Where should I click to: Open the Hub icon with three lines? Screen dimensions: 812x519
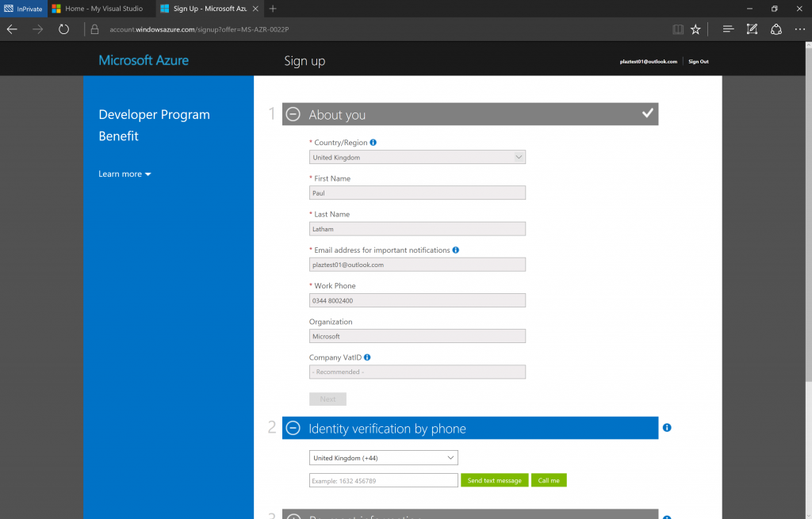point(728,29)
